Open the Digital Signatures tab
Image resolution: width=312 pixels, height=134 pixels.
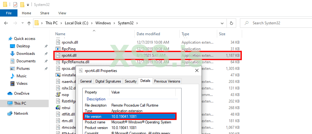pos(108,81)
